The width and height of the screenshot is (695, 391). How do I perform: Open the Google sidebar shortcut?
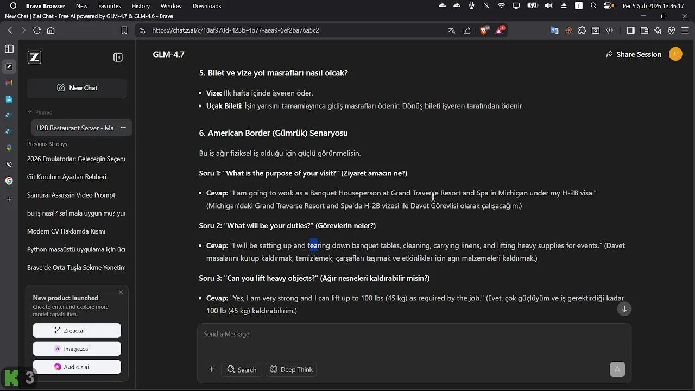click(x=9, y=181)
